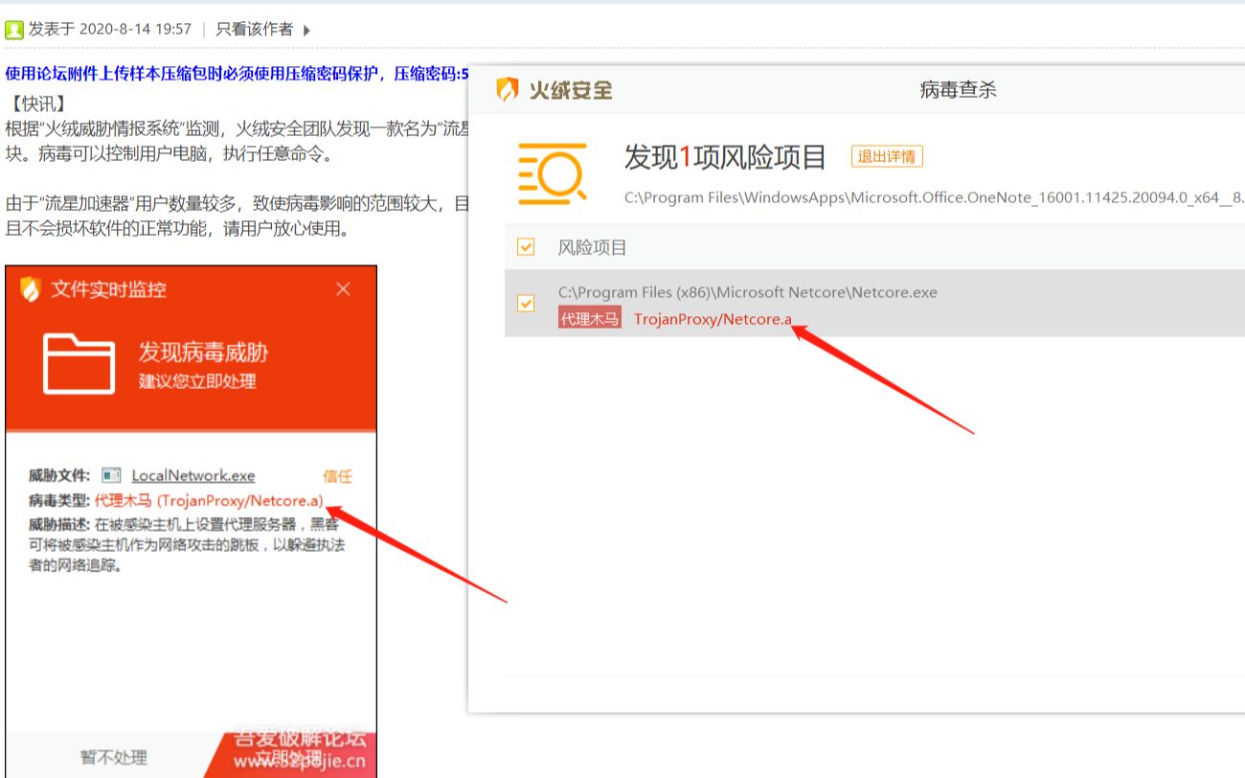Click the 信任 trust link

tap(337, 475)
